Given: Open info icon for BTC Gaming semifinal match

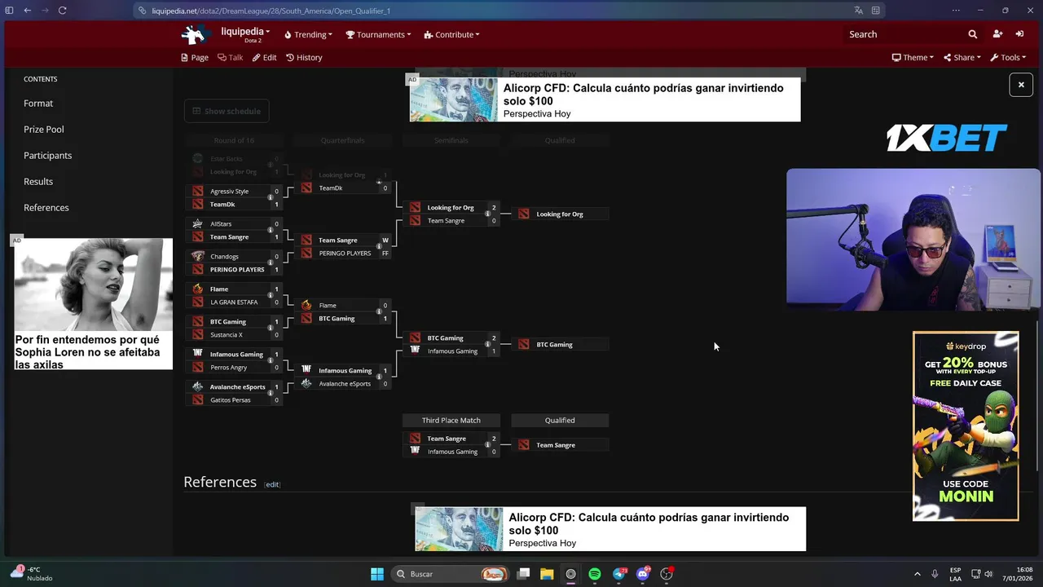Looking at the screenshot, I should click(x=487, y=345).
